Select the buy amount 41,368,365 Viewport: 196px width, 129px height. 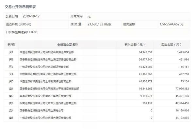pos(145,74)
